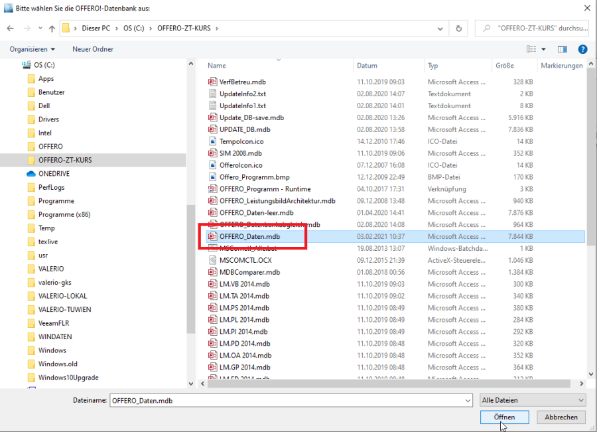Expand the address bar path dropdown
This screenshot has width=597, height=432.
(x=440, y=29)
